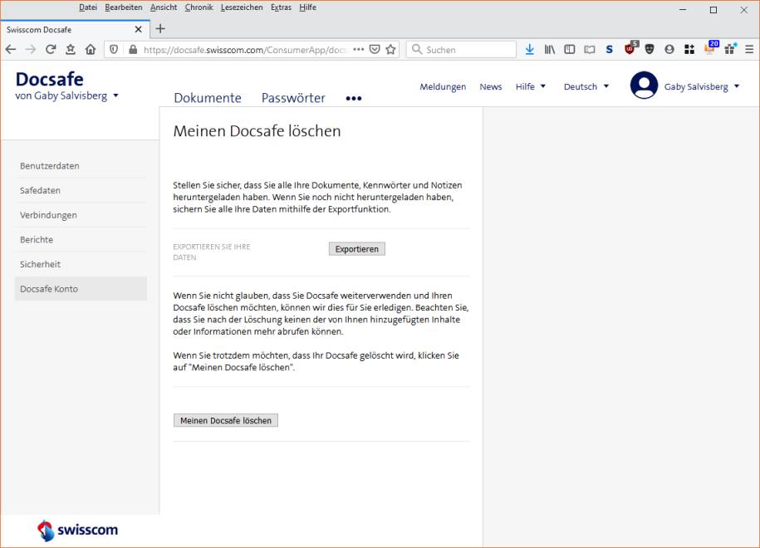760x548 pixels.
Task: Click the four-squares extension icon
Action: coord(689,50)
